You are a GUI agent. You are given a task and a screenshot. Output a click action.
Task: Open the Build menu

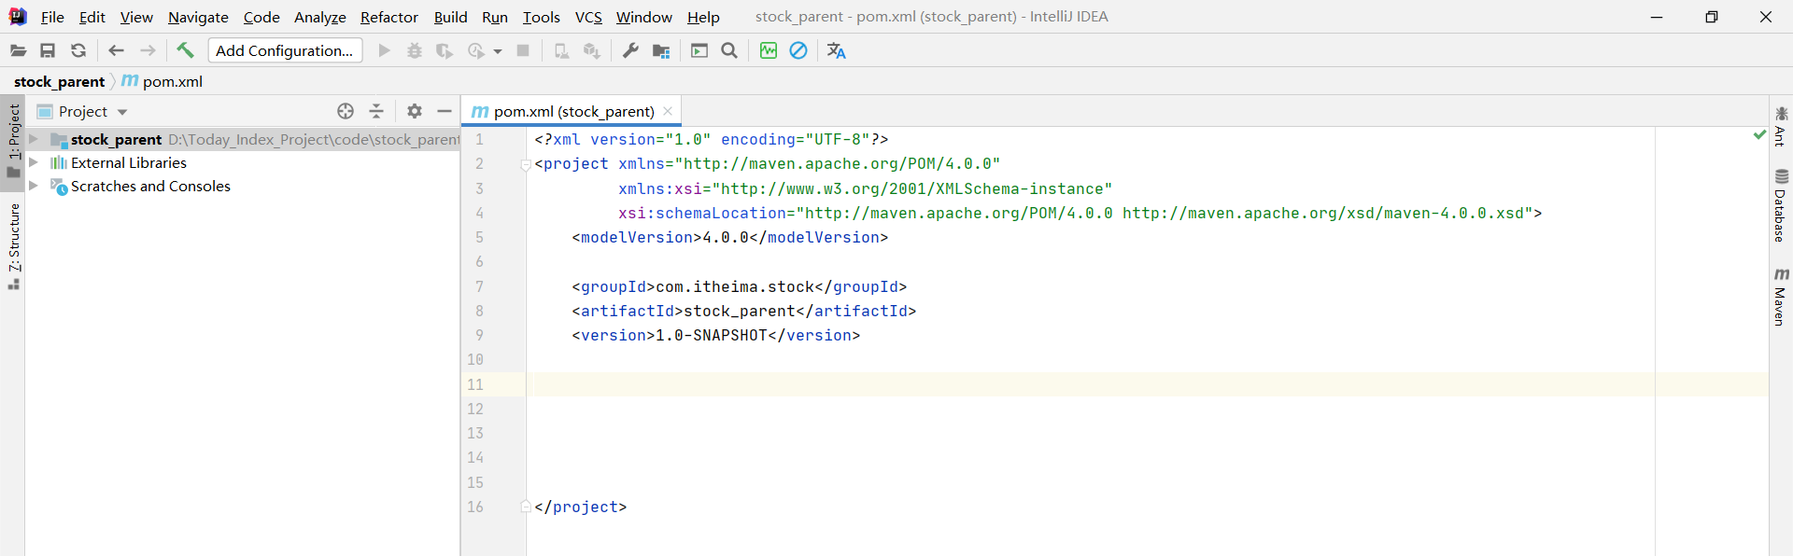pos(450,17)
